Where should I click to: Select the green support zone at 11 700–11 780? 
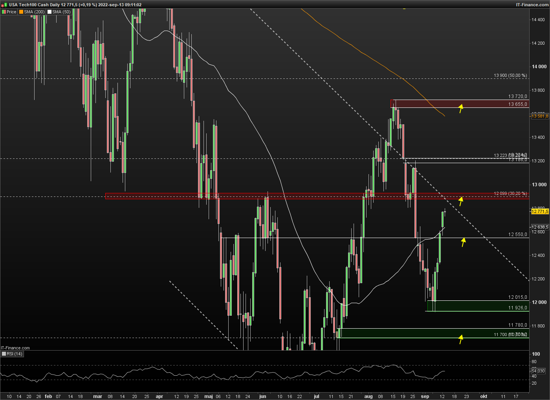pyautogui.click(x=433, y=333)
